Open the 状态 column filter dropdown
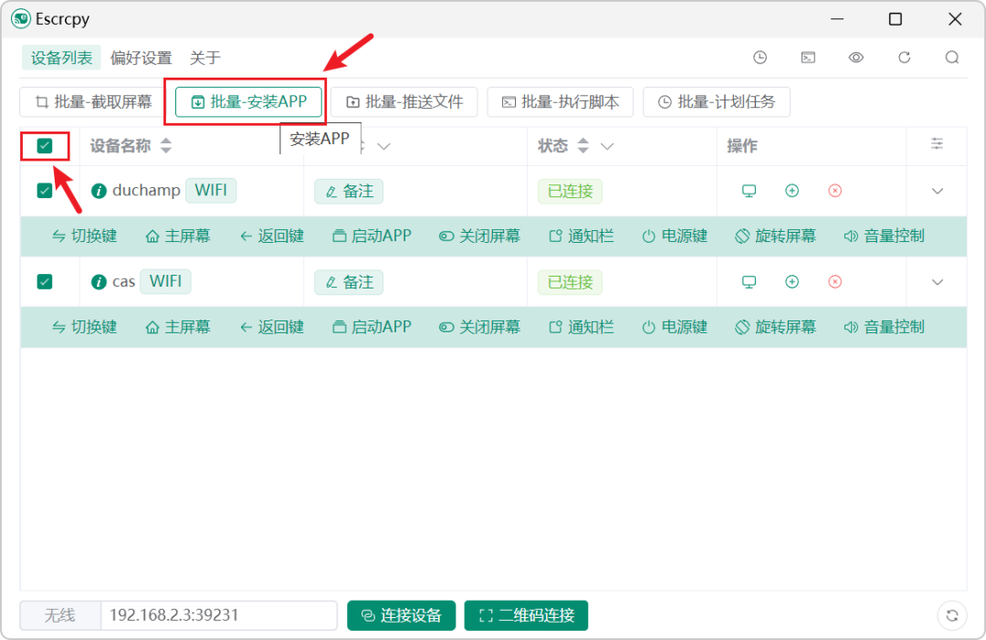The width and height of the screenshot is (986, 640). 607,146
